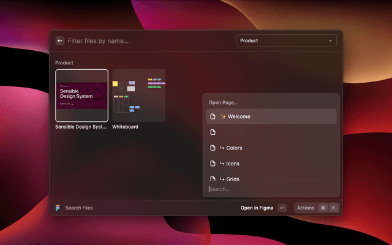This screenshot has height=245, width=392.
Task: Click the Open in Figma button
Action: [257, 208]
